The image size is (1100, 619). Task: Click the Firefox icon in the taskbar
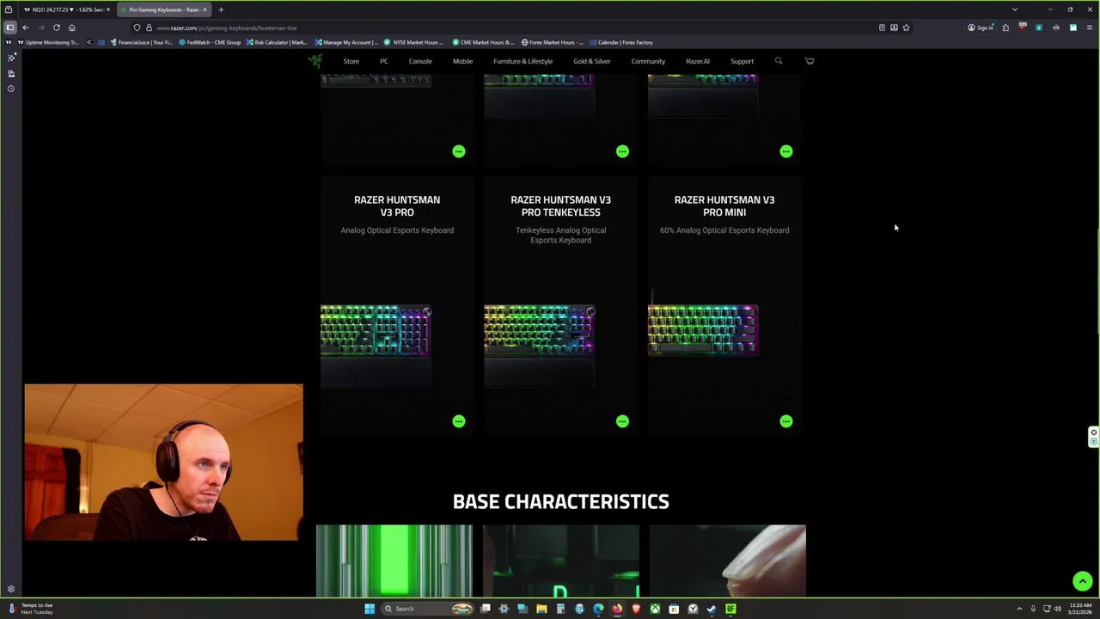tap(617, 609)
